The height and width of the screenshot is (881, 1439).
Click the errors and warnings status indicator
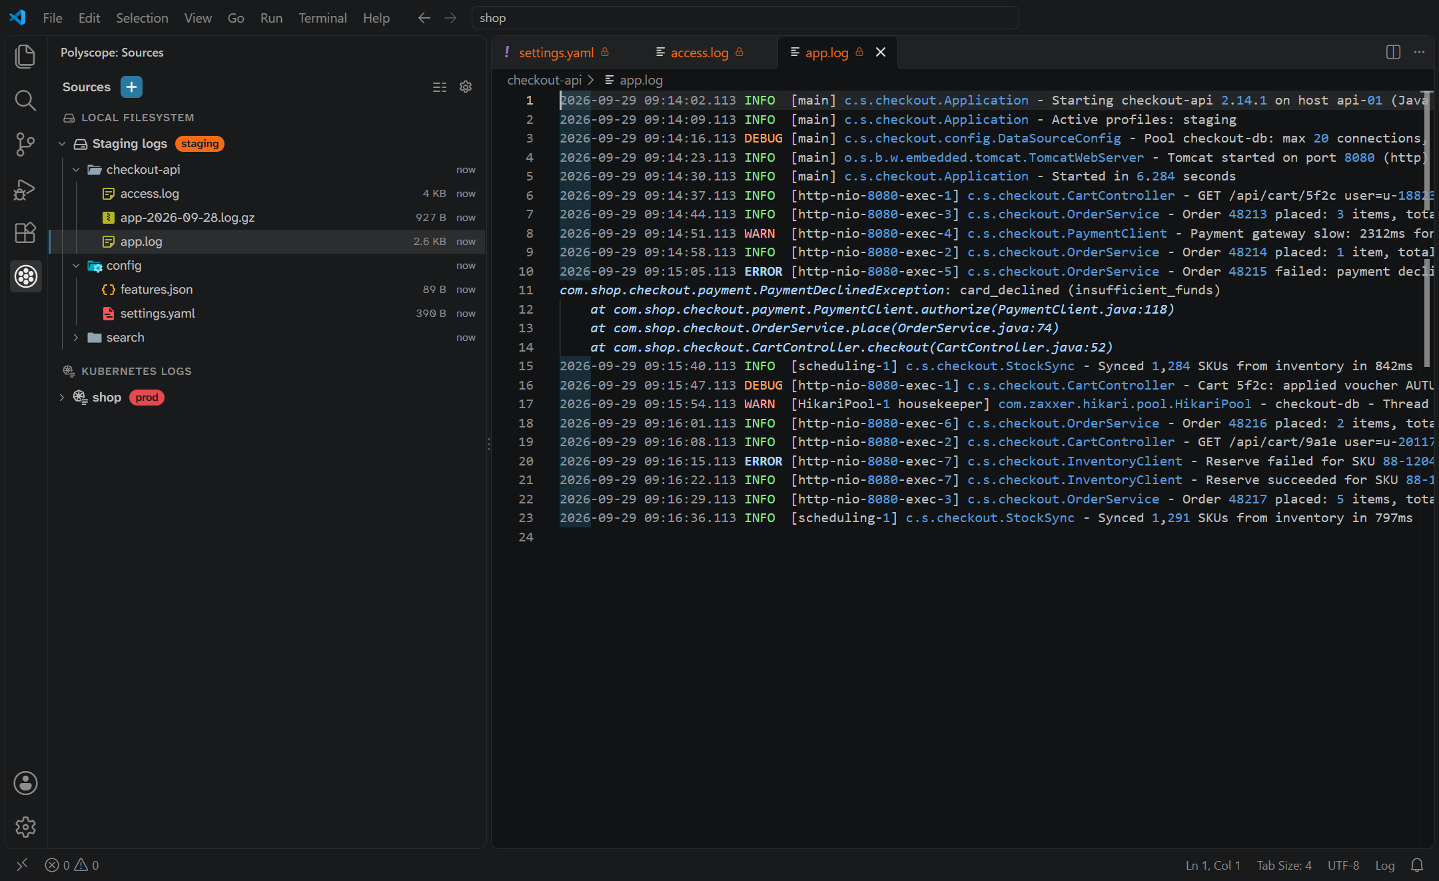pos(72,865)
